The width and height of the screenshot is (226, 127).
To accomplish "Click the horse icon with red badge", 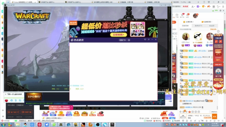I will point(45,113).
